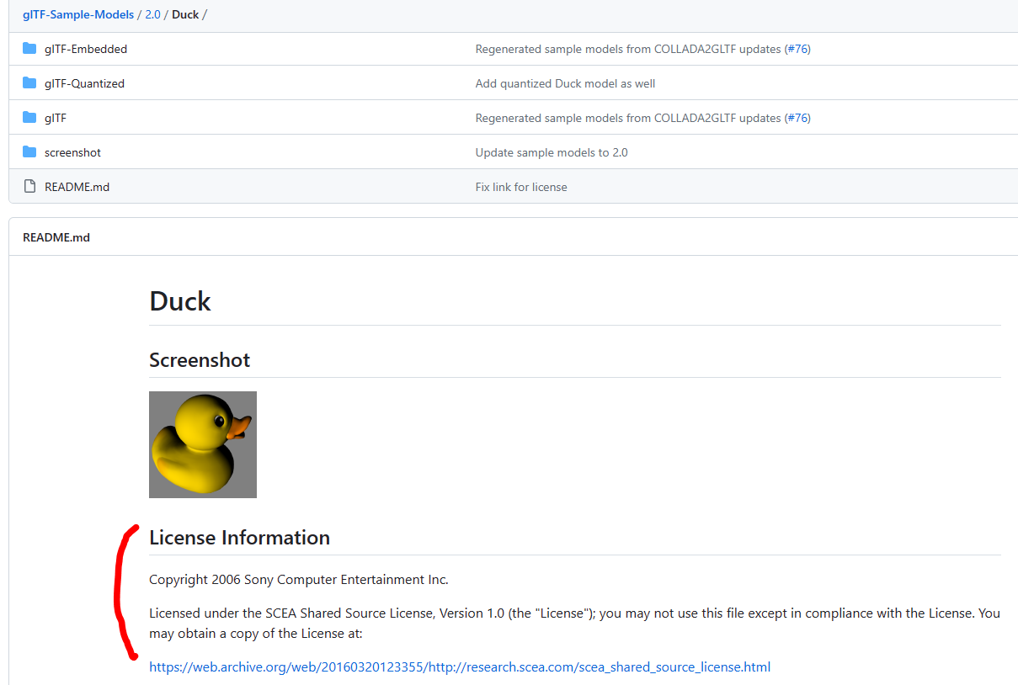
Task: Go to glTF-Sample-Models breadcrumb root
Action: [78, 15]
